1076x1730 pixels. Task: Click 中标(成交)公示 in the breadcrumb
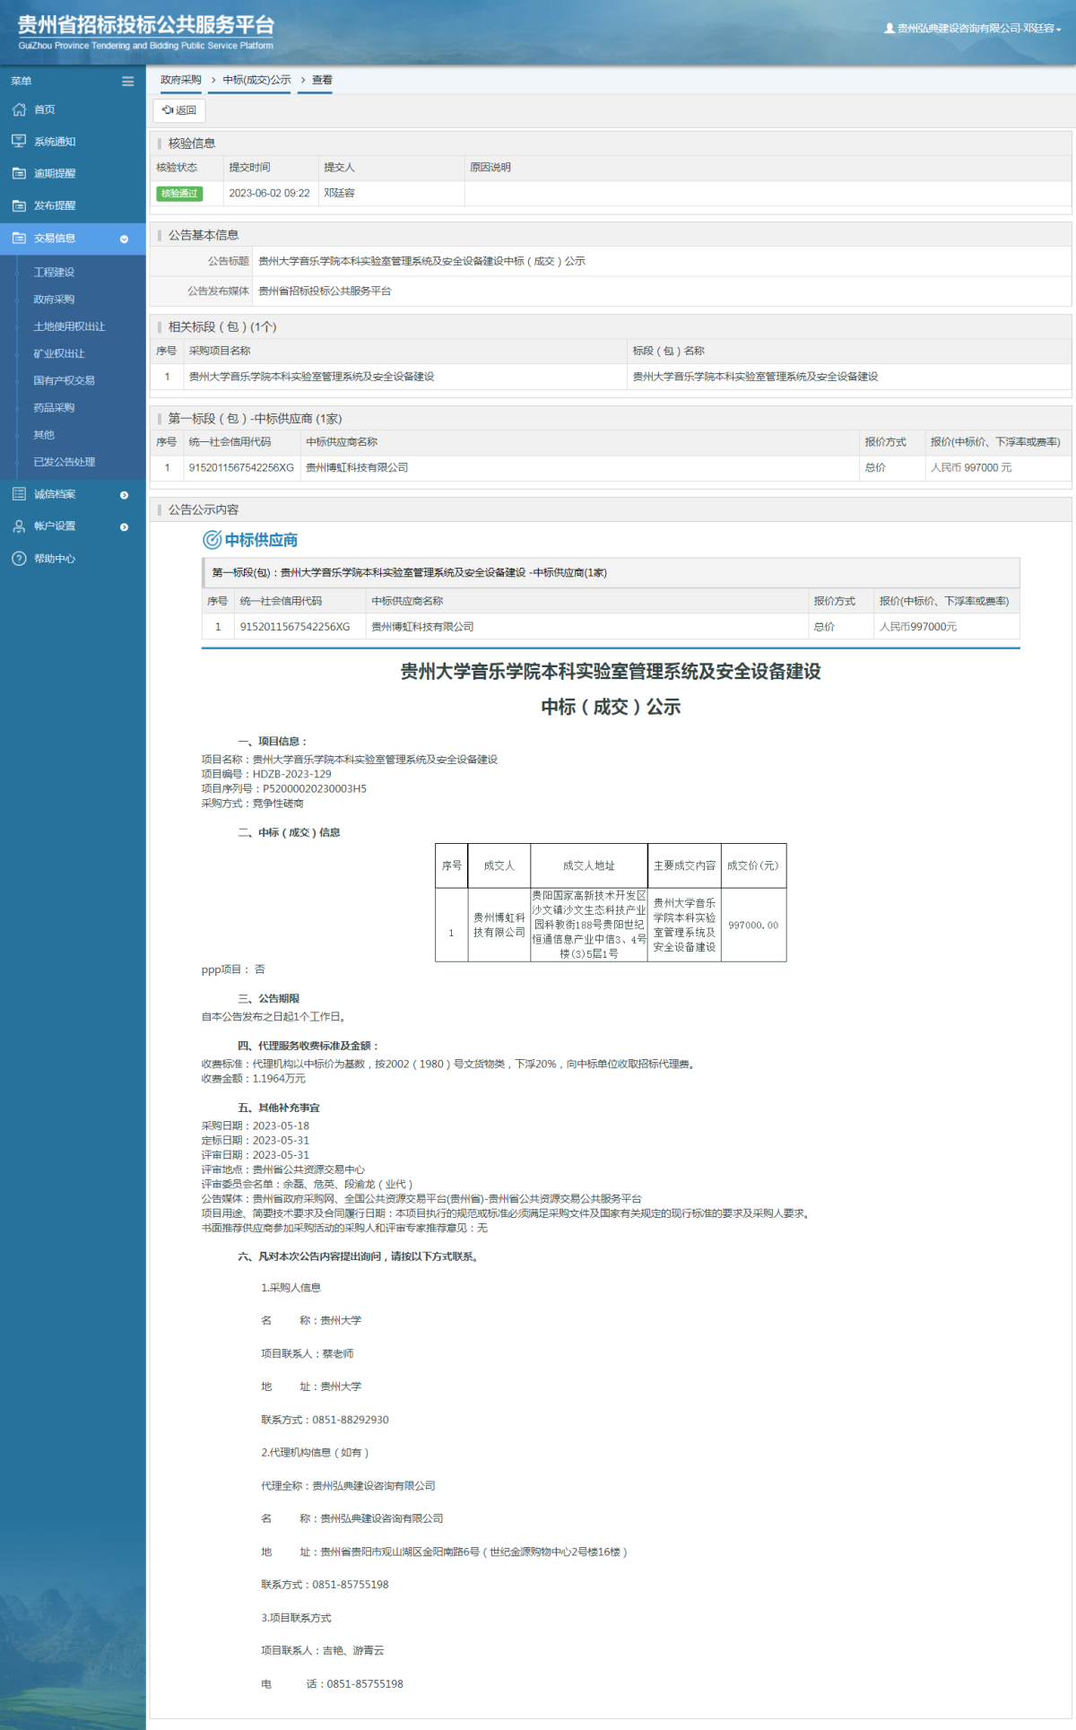point(256,80)
